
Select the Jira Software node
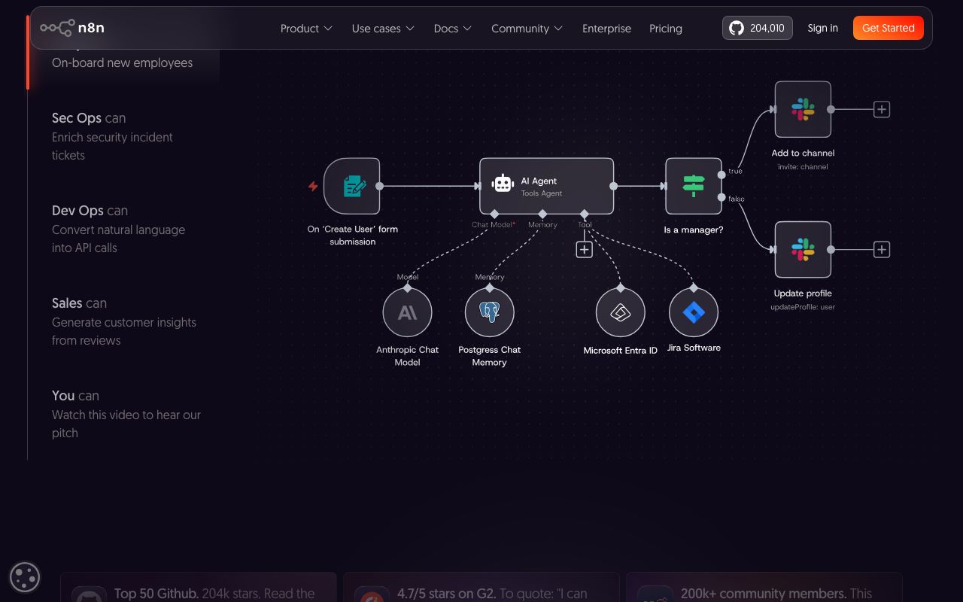click(x=694, y=312)
